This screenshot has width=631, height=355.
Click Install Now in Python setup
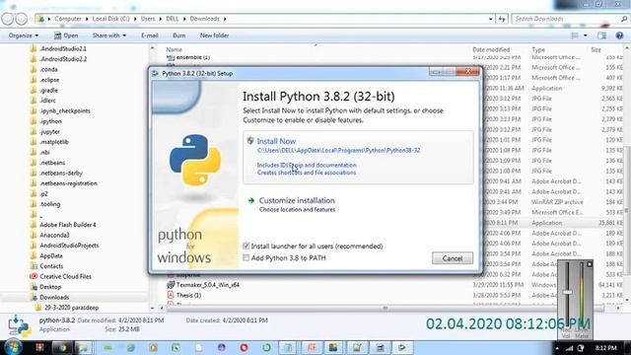(276, 141)
